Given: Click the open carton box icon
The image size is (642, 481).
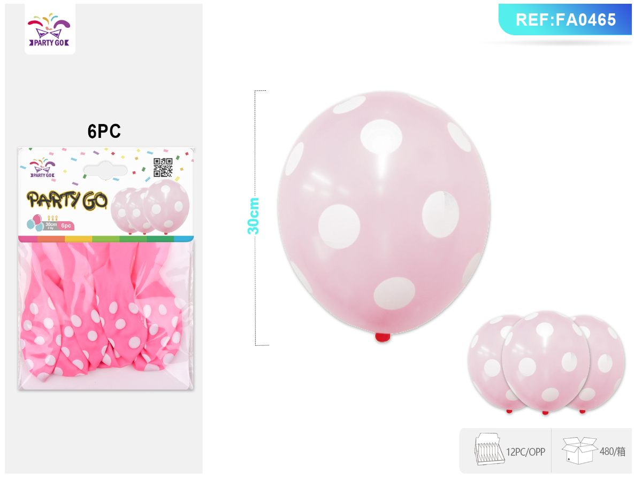Looking at the screenshot, I should [579, 450].
